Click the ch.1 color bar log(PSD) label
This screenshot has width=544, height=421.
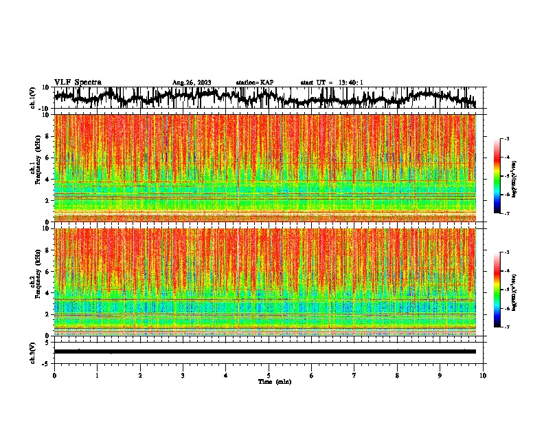point(514,180)
